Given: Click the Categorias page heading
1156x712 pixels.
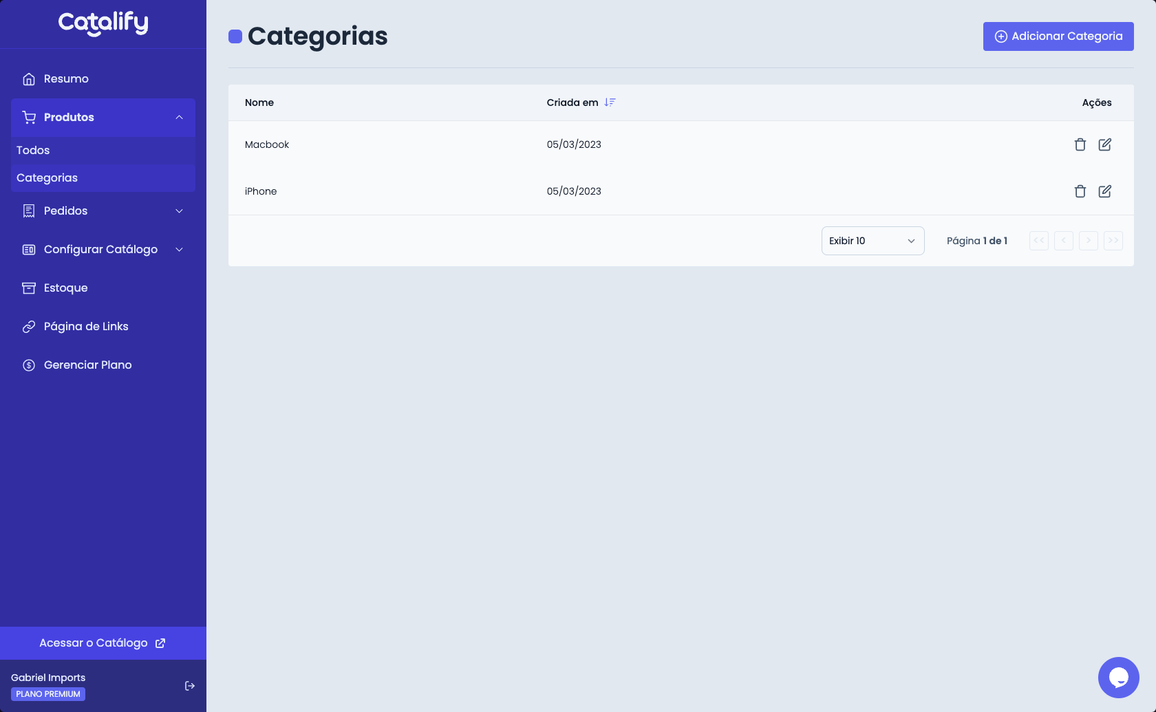Looking at the screenshot, I should pos(318,36).
